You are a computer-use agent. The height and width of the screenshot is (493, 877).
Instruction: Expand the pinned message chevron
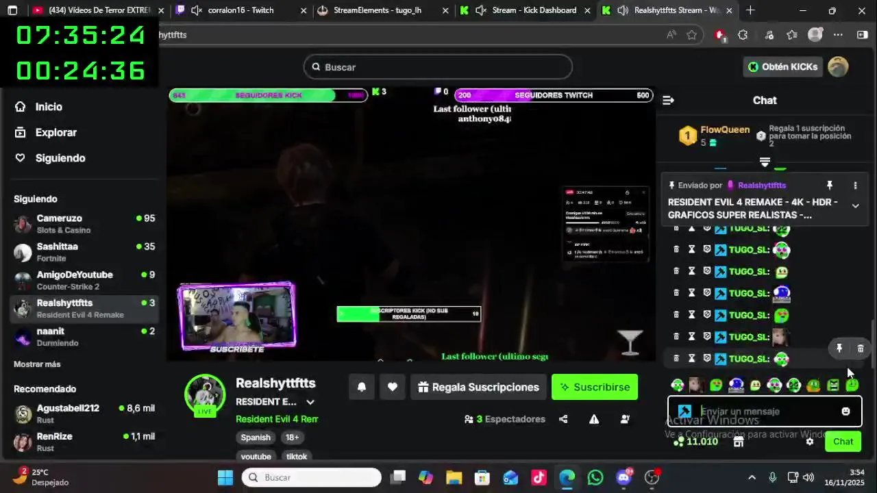pos(855,206)
